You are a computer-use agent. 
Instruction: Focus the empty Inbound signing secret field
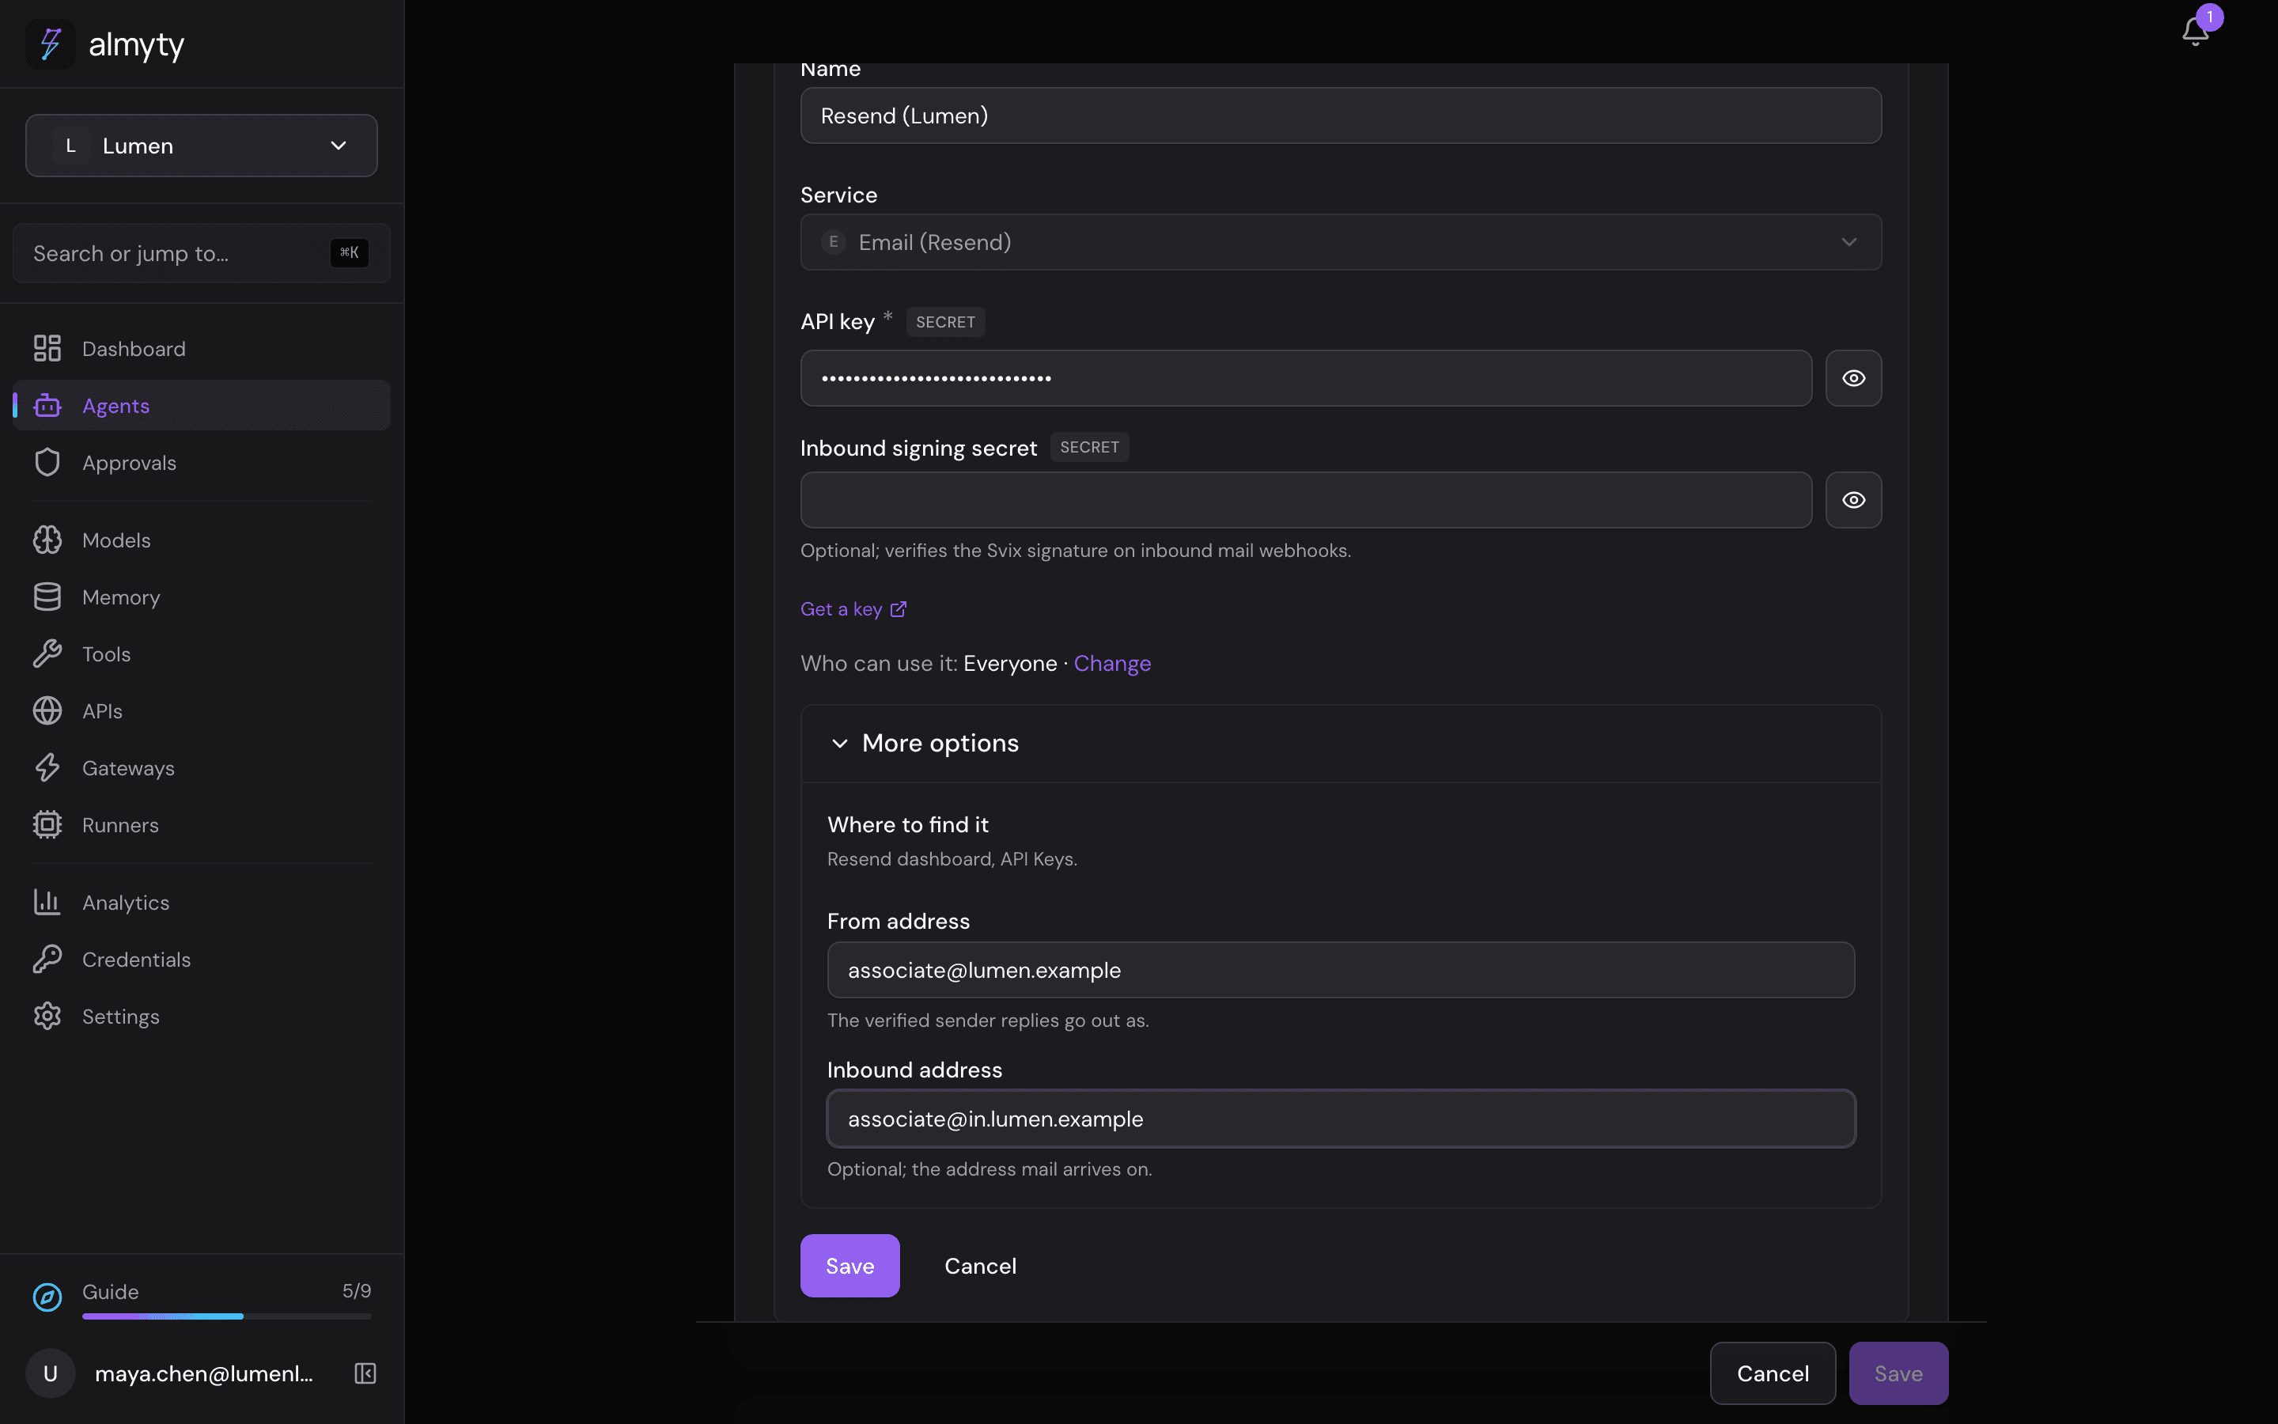pos(1306,500)
